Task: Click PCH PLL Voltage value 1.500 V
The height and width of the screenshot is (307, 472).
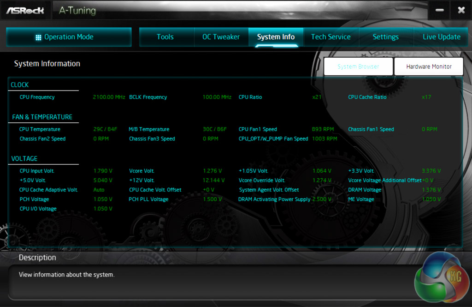Action: [x=212, y=199]
